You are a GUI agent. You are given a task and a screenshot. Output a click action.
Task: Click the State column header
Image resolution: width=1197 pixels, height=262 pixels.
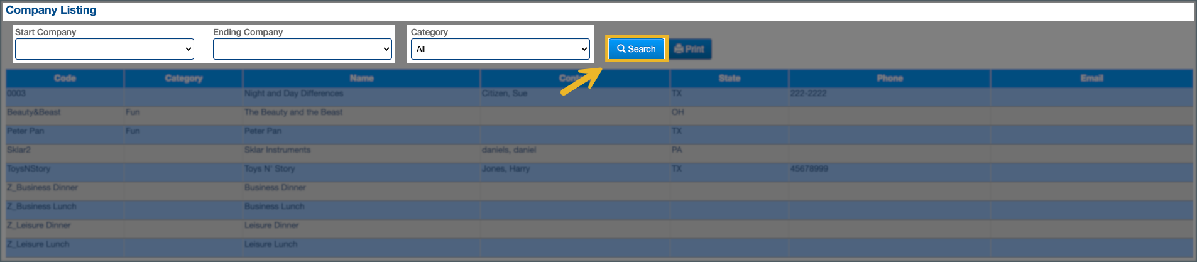729,79
